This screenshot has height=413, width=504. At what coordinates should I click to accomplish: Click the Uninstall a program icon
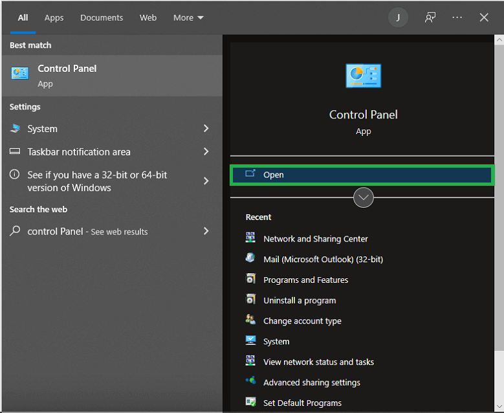coord(251,299)
